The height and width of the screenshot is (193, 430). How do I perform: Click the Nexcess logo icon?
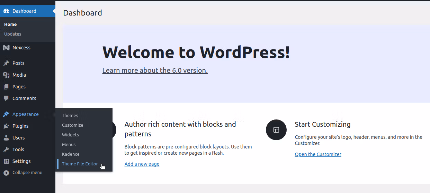6,48
